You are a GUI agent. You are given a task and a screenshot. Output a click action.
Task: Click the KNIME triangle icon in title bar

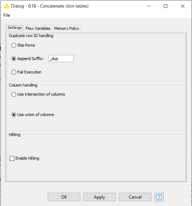click(6, 6)
